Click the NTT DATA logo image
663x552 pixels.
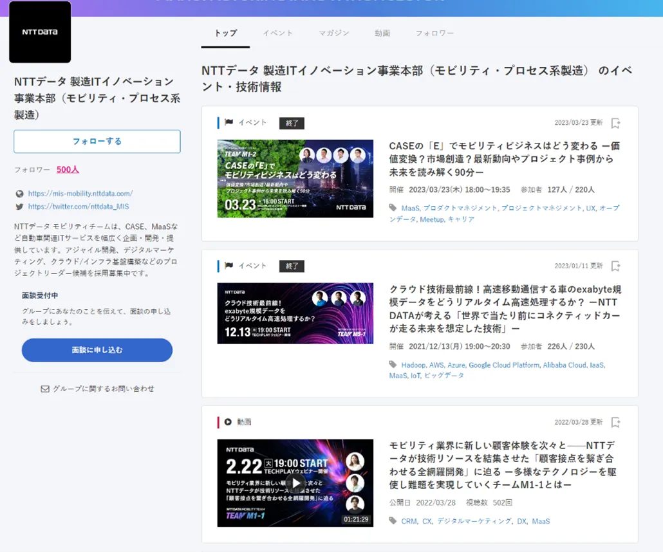pos(40,32)
